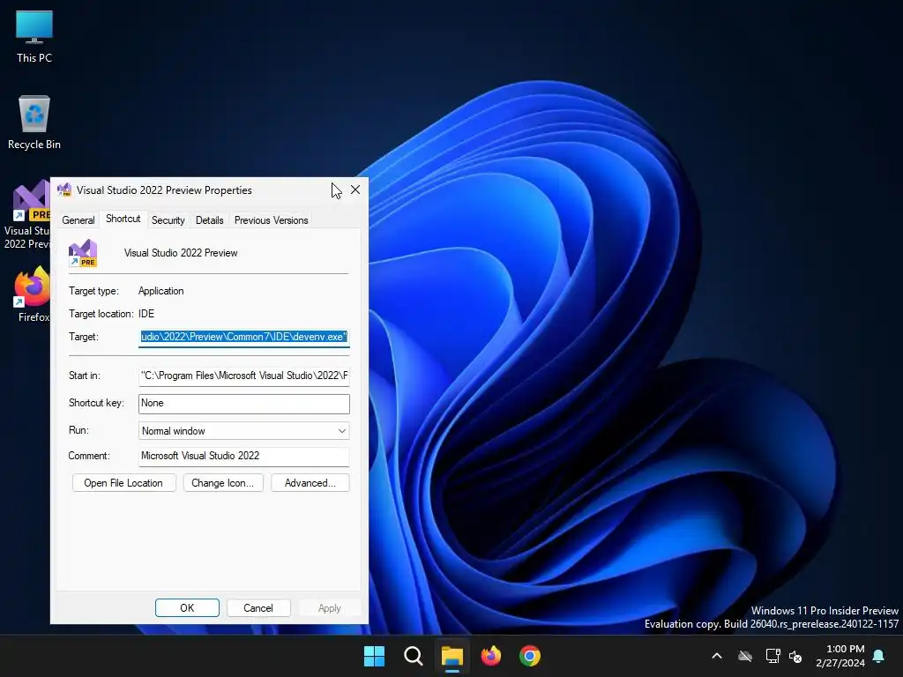The height and width of the screenshot is (677, 903).
Task: Click the 'Application' target type value
Action: tap(161, 291)
